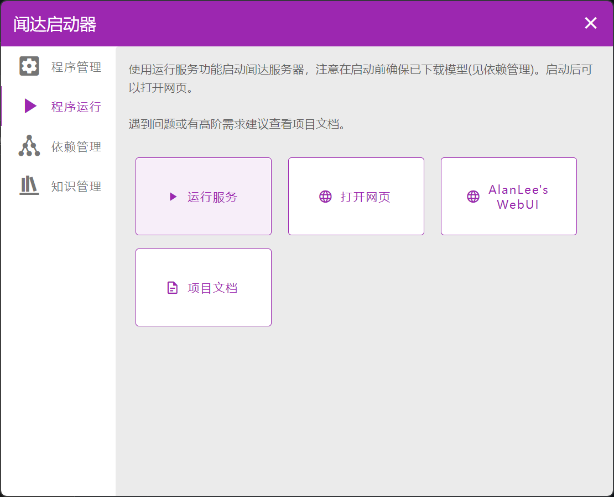Open the 依赖管理 sidebar label

click(x=76, y=147)
